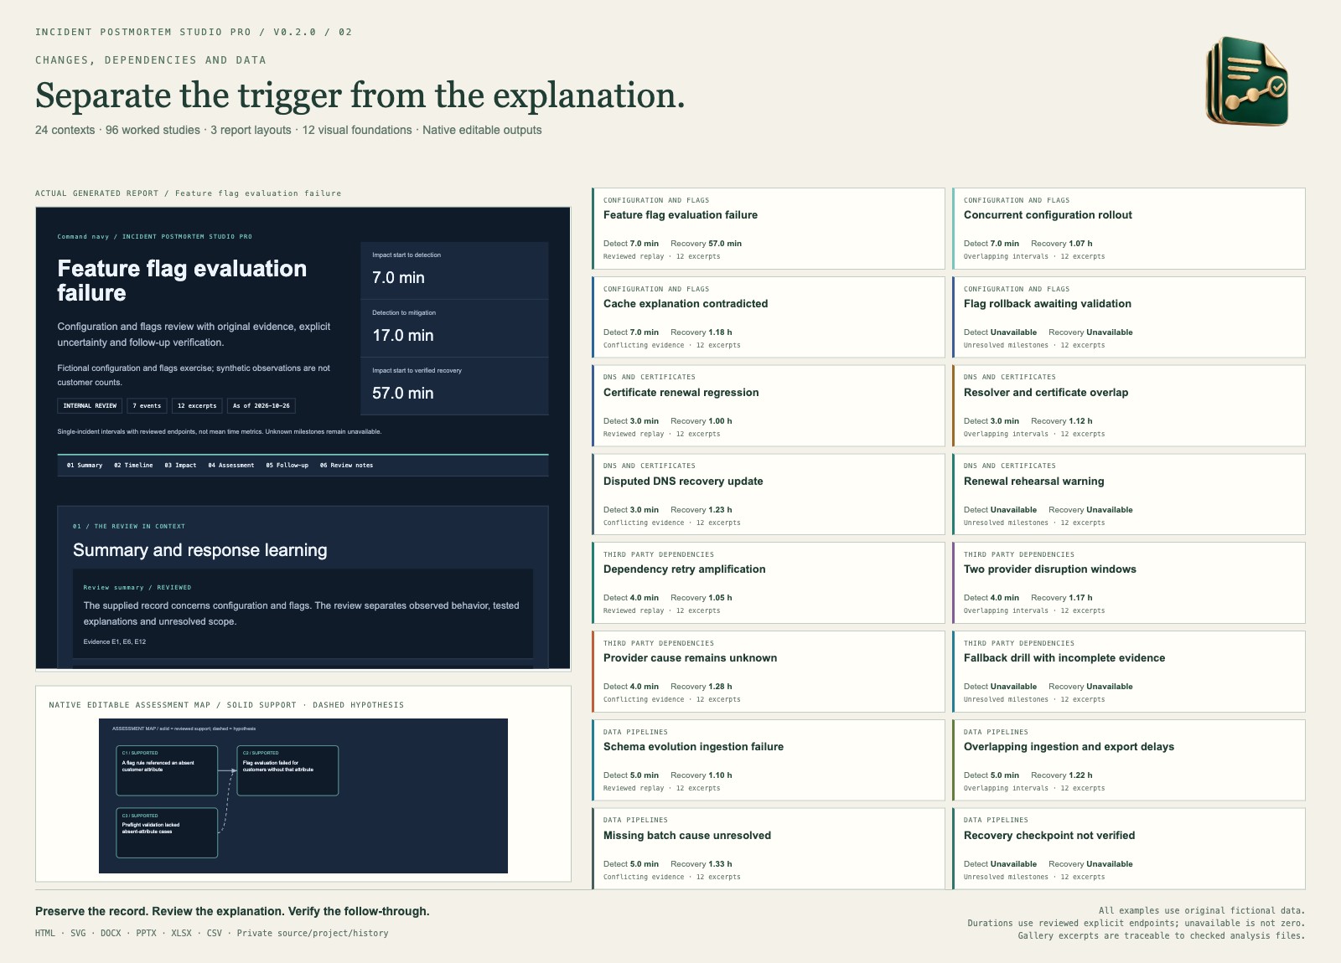Viewport: 1341px width, 963px height.
Task: Select the Detection to mitigation 17.0 min tile
Action: pos(454,328)
